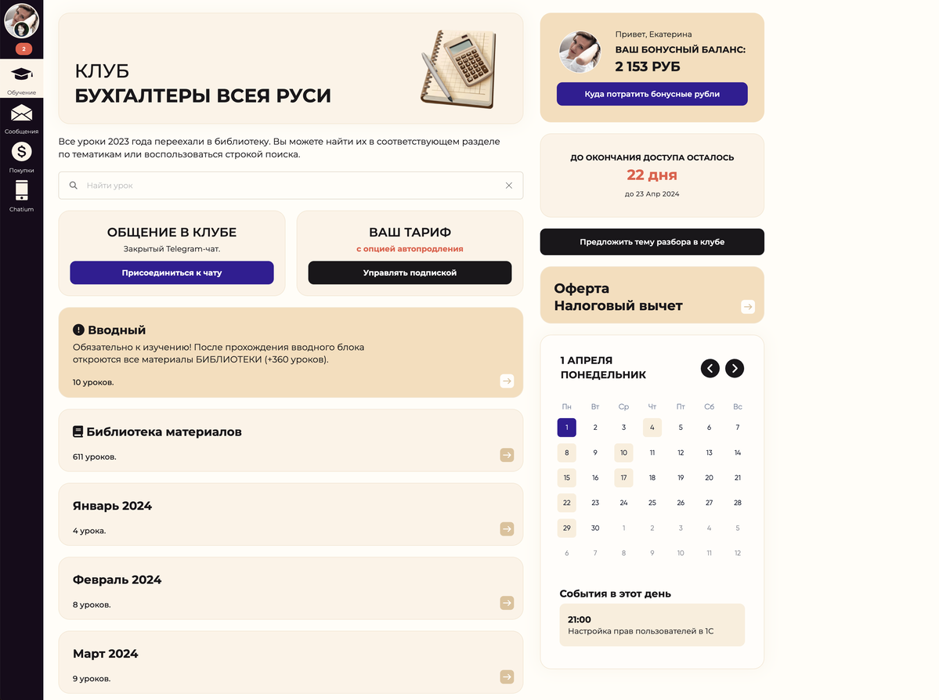Open Покупки dollar icon in sidebar
This screenshot has height=700, width=939.
pos(21,152)
